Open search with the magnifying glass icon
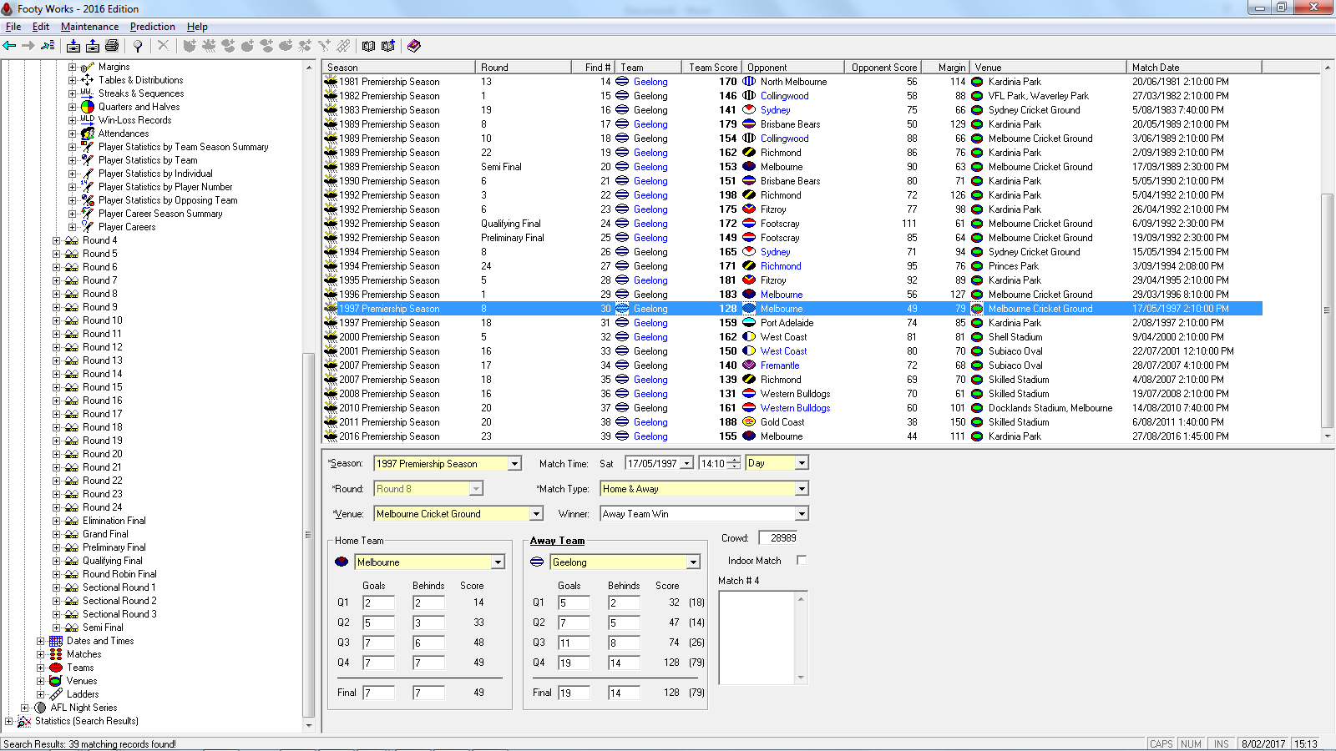This screenshot has height=751, width=1336. [138, 46]
